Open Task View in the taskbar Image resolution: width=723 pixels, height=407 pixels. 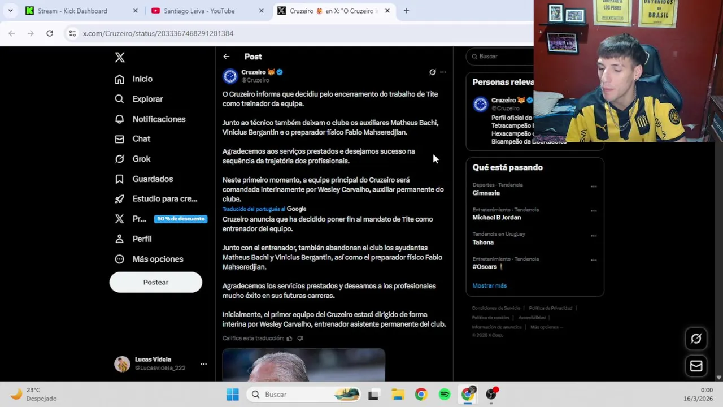pyautogui.click(x=373, y=395)
